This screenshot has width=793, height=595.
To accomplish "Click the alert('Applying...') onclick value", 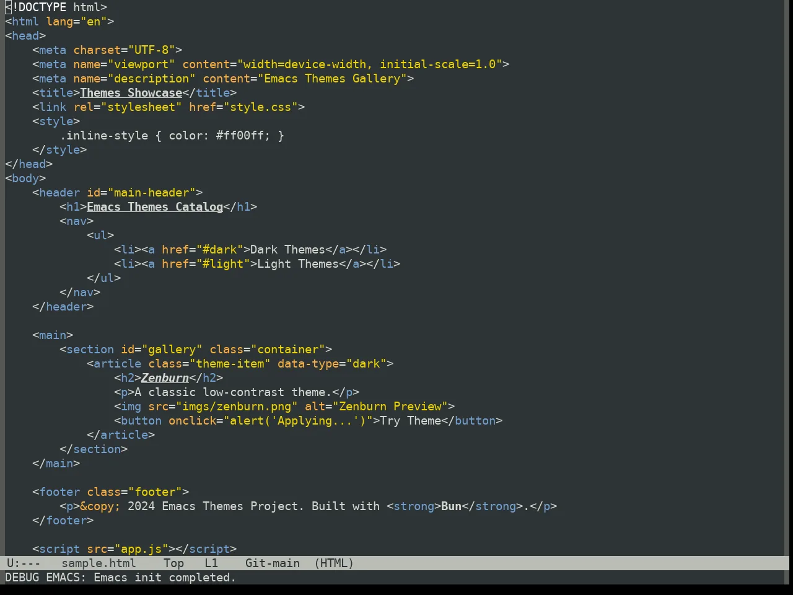I will pos(298,421).
